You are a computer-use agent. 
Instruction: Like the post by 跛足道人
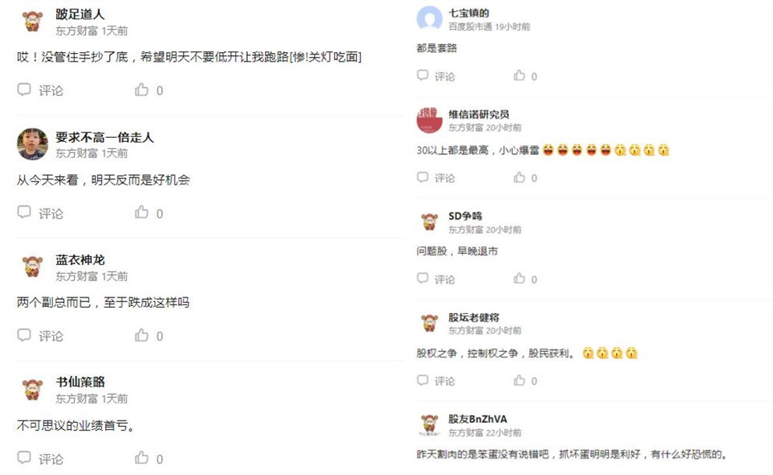coord(142,90)
